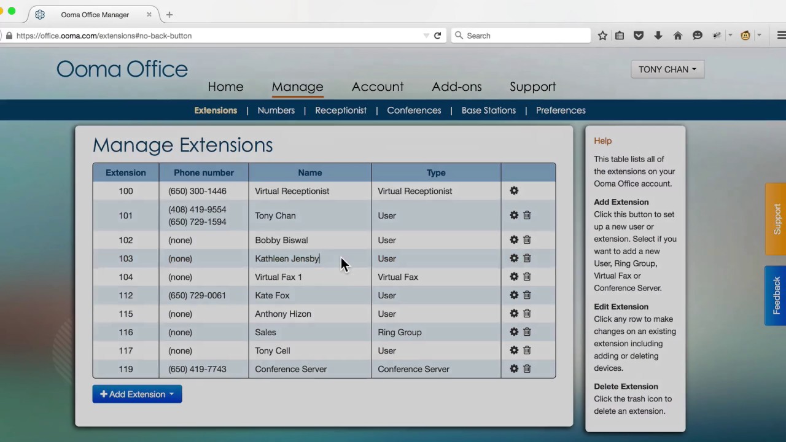Switch to the Base Stations sub-tab
Screen dimensions: 786x442
pos(489,110)
